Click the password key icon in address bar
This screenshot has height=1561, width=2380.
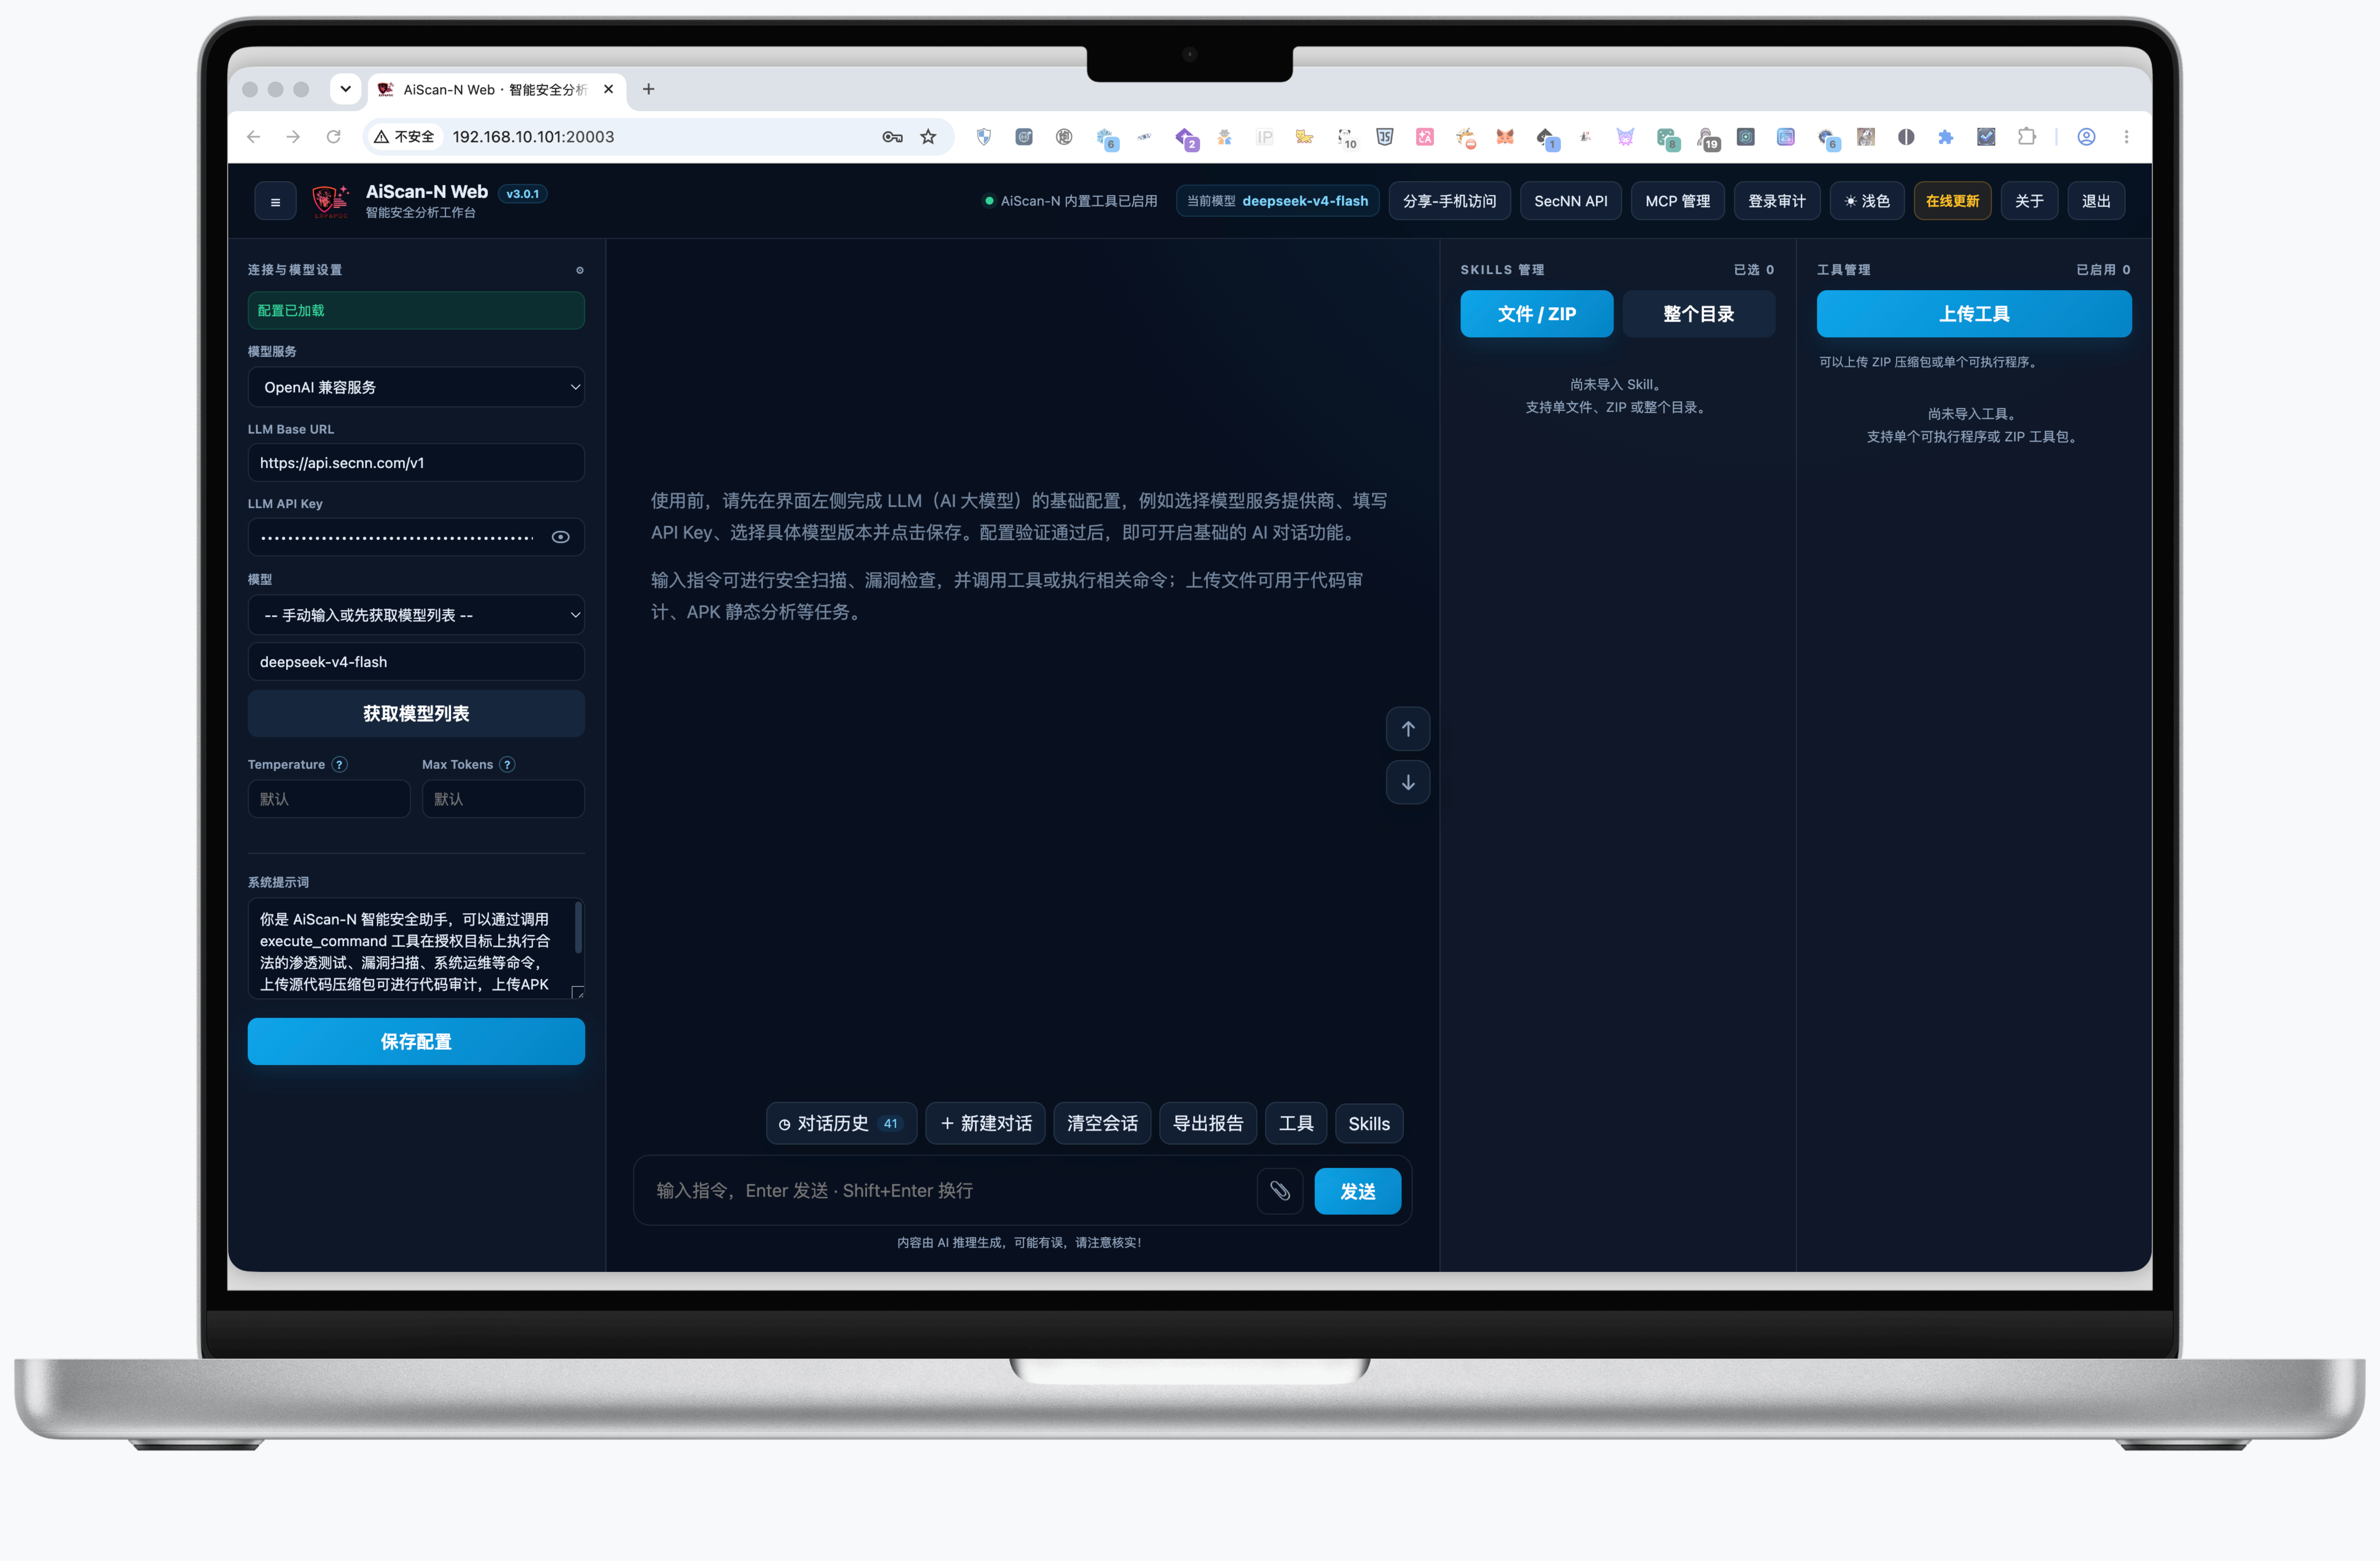[892, 137]
